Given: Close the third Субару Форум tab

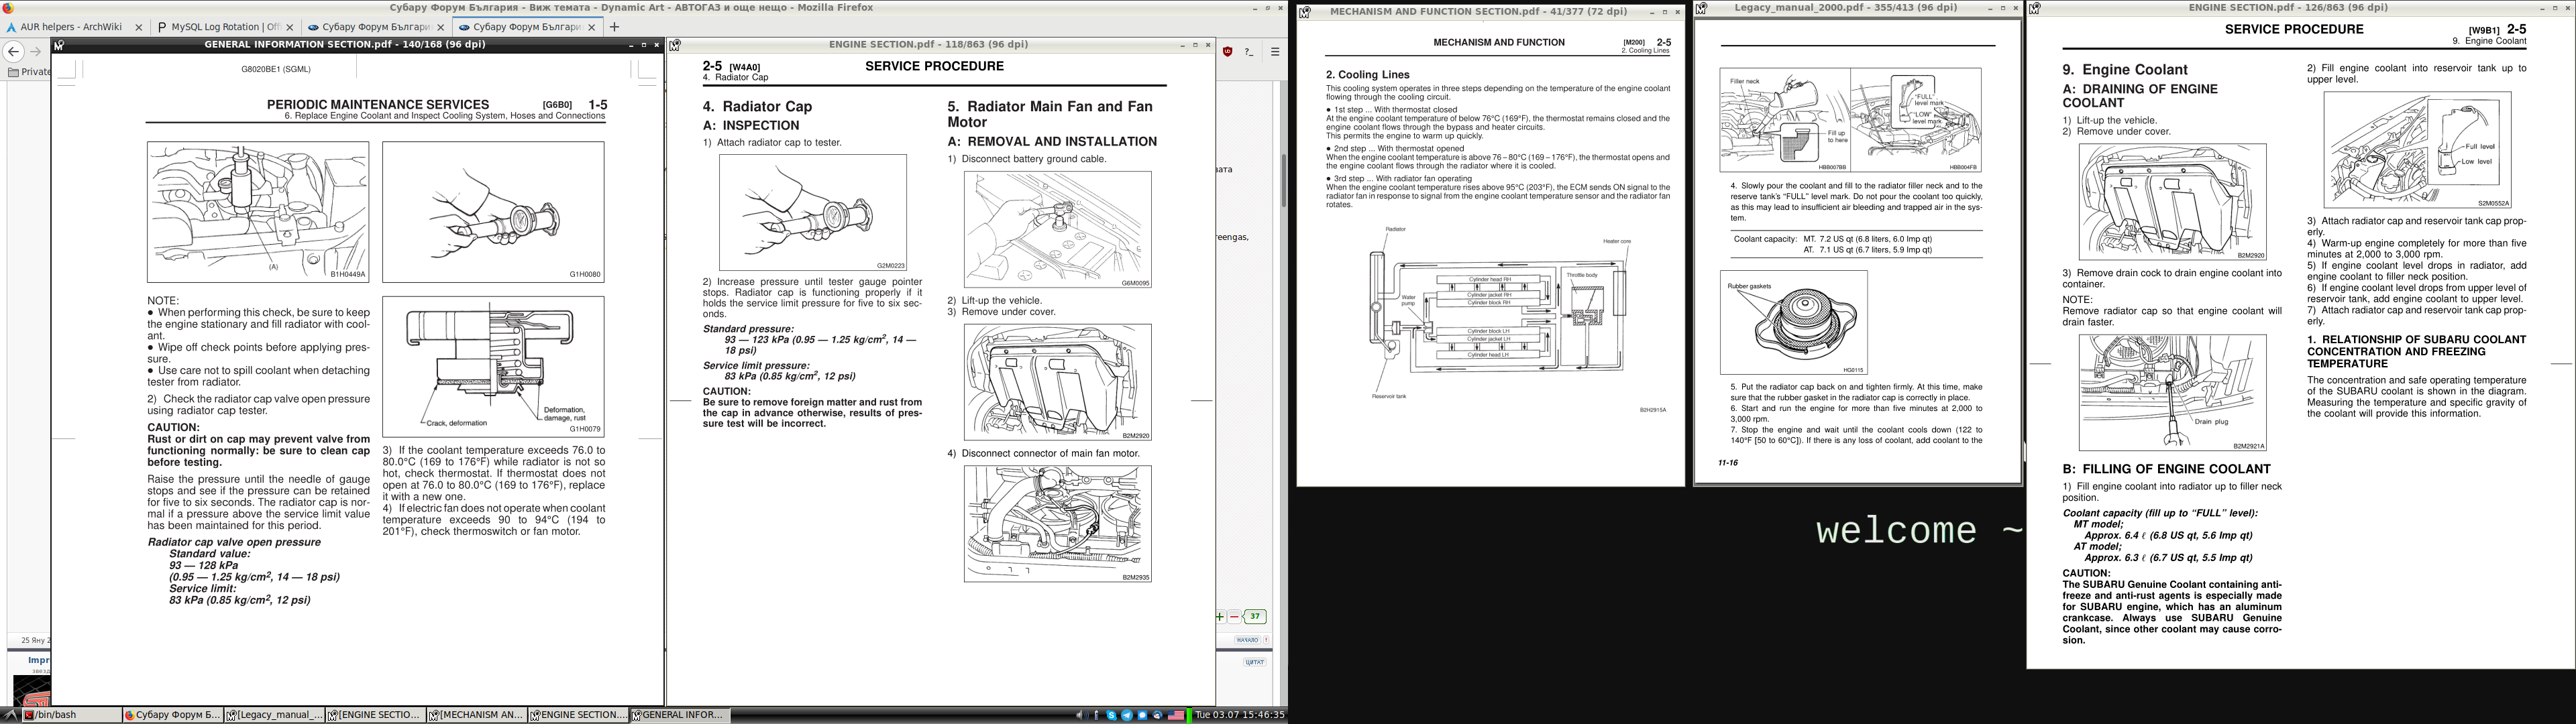Looking at the screenshot, I should (441, 27).
